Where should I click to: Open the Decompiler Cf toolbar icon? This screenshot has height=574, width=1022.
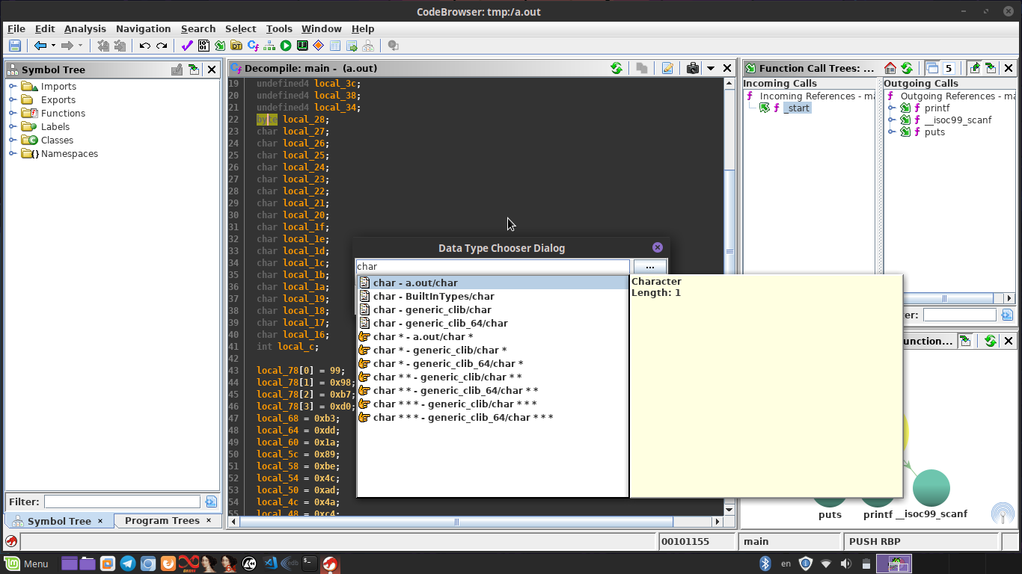pyautogui.click(x=253, y=46)
